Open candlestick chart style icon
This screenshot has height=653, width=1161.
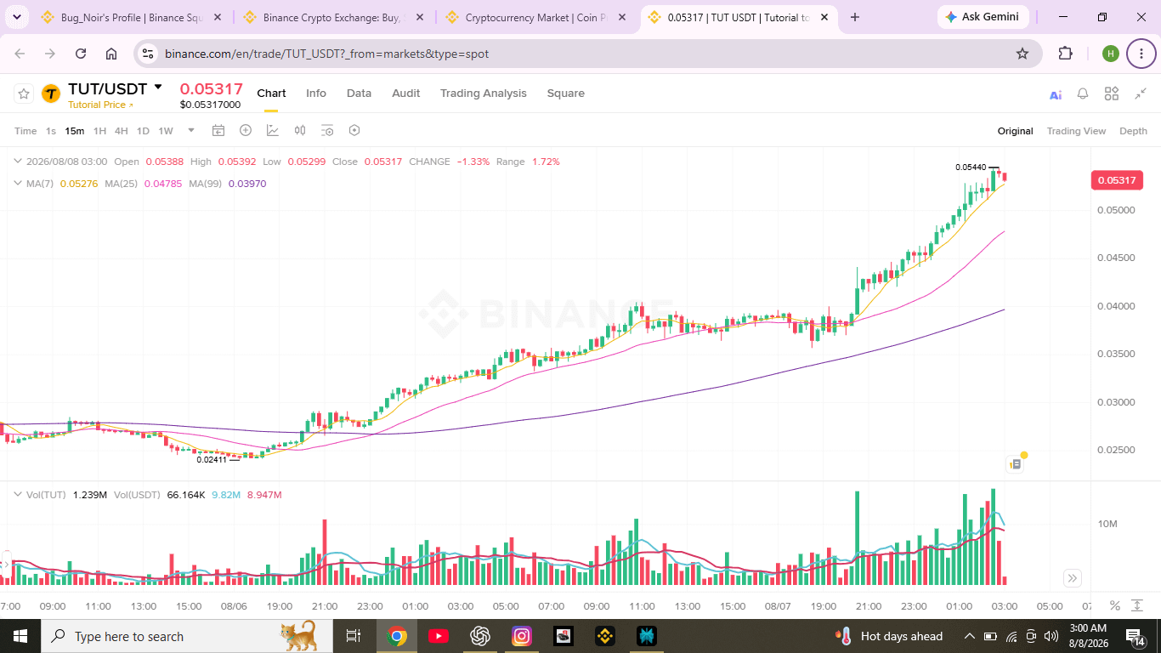[300, 130]
